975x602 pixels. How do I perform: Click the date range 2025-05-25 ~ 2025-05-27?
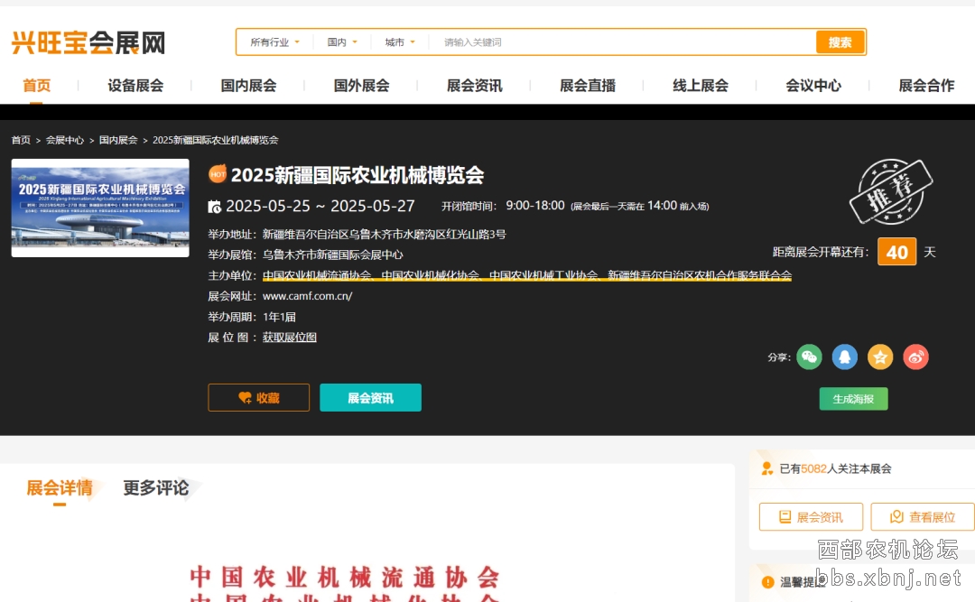(x=320, y=206)
